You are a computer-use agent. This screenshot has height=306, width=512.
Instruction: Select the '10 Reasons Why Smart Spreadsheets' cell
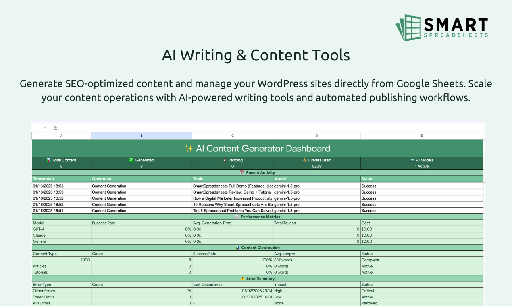point(233,205)
